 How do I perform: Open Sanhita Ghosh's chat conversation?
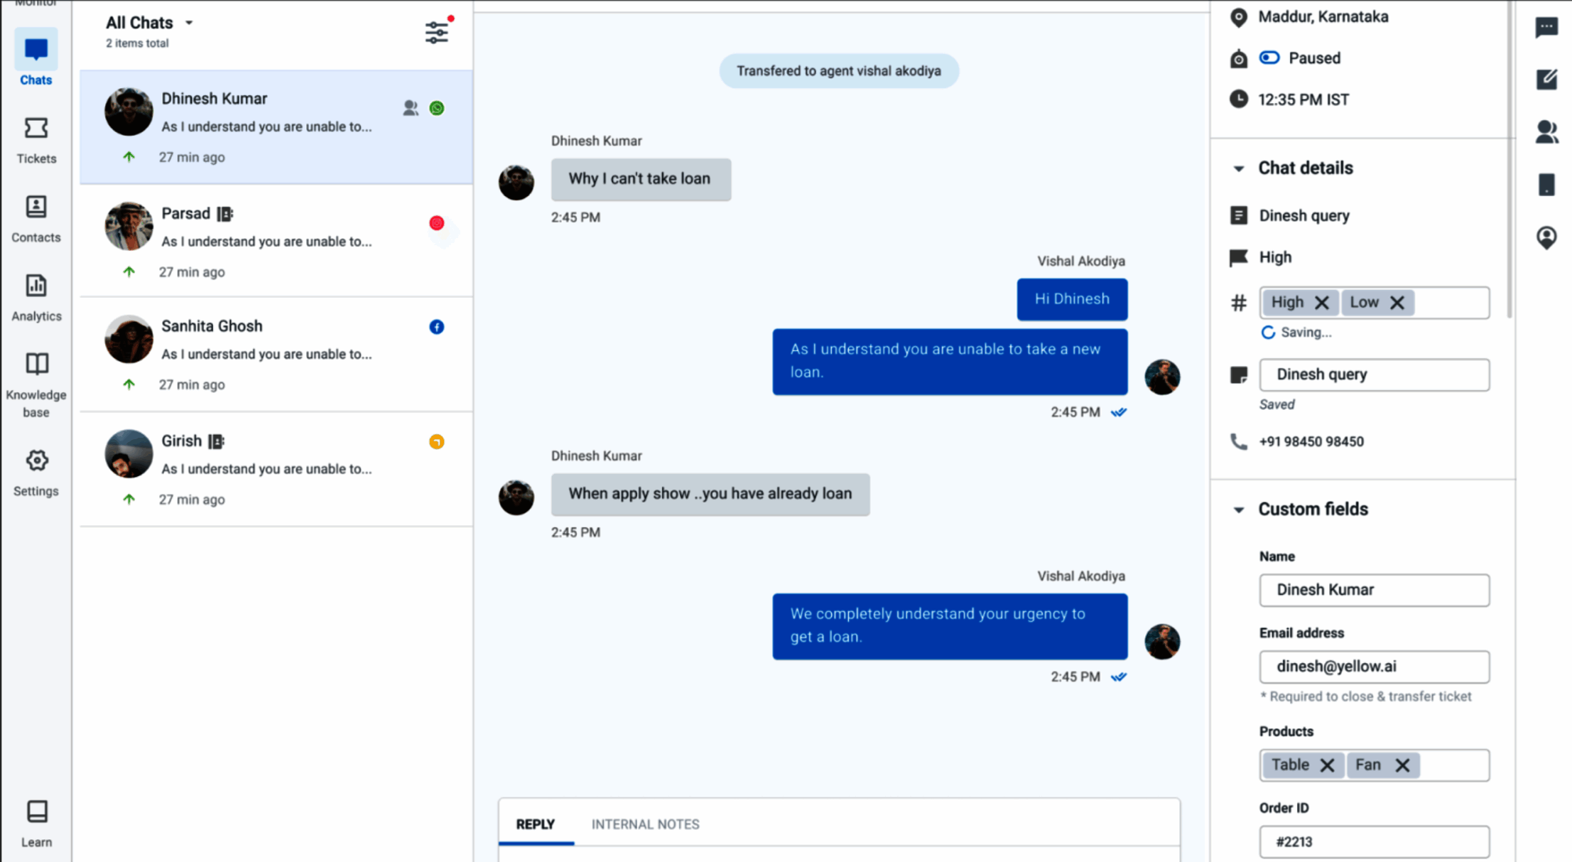coord(276,355)
